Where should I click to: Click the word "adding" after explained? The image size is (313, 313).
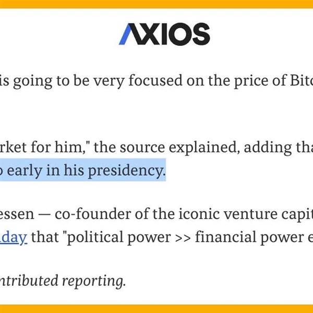pos(268,148)
